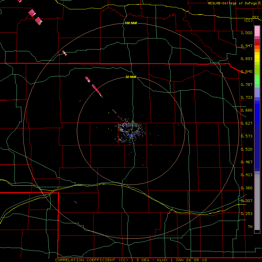Select the 0.787 scale value
Screen dimensions: 262x262
click(x=247, y=84)
